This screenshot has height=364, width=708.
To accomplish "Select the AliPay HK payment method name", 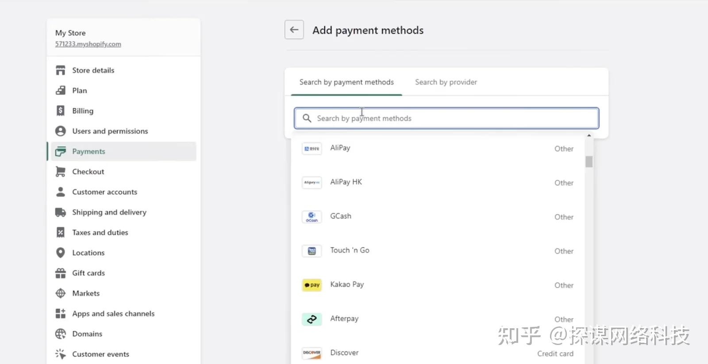I will 346,182.
